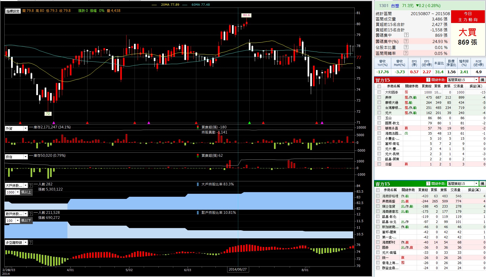
Task: Click 欄 button in 賣方15 header
Action: pos(482,183)
